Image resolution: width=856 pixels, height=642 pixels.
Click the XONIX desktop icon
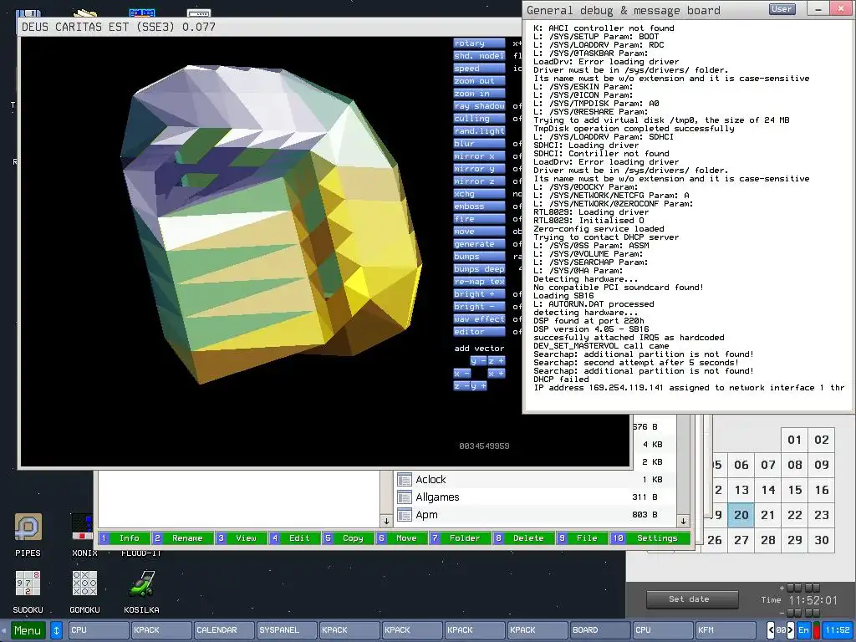(83, 527)
